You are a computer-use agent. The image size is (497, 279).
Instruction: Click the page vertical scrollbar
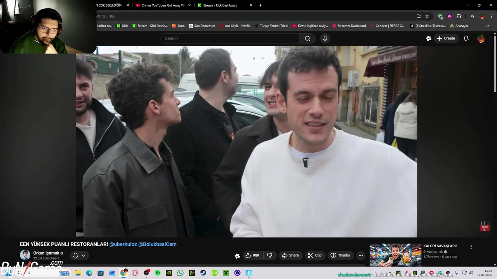(x=495, y=64)
